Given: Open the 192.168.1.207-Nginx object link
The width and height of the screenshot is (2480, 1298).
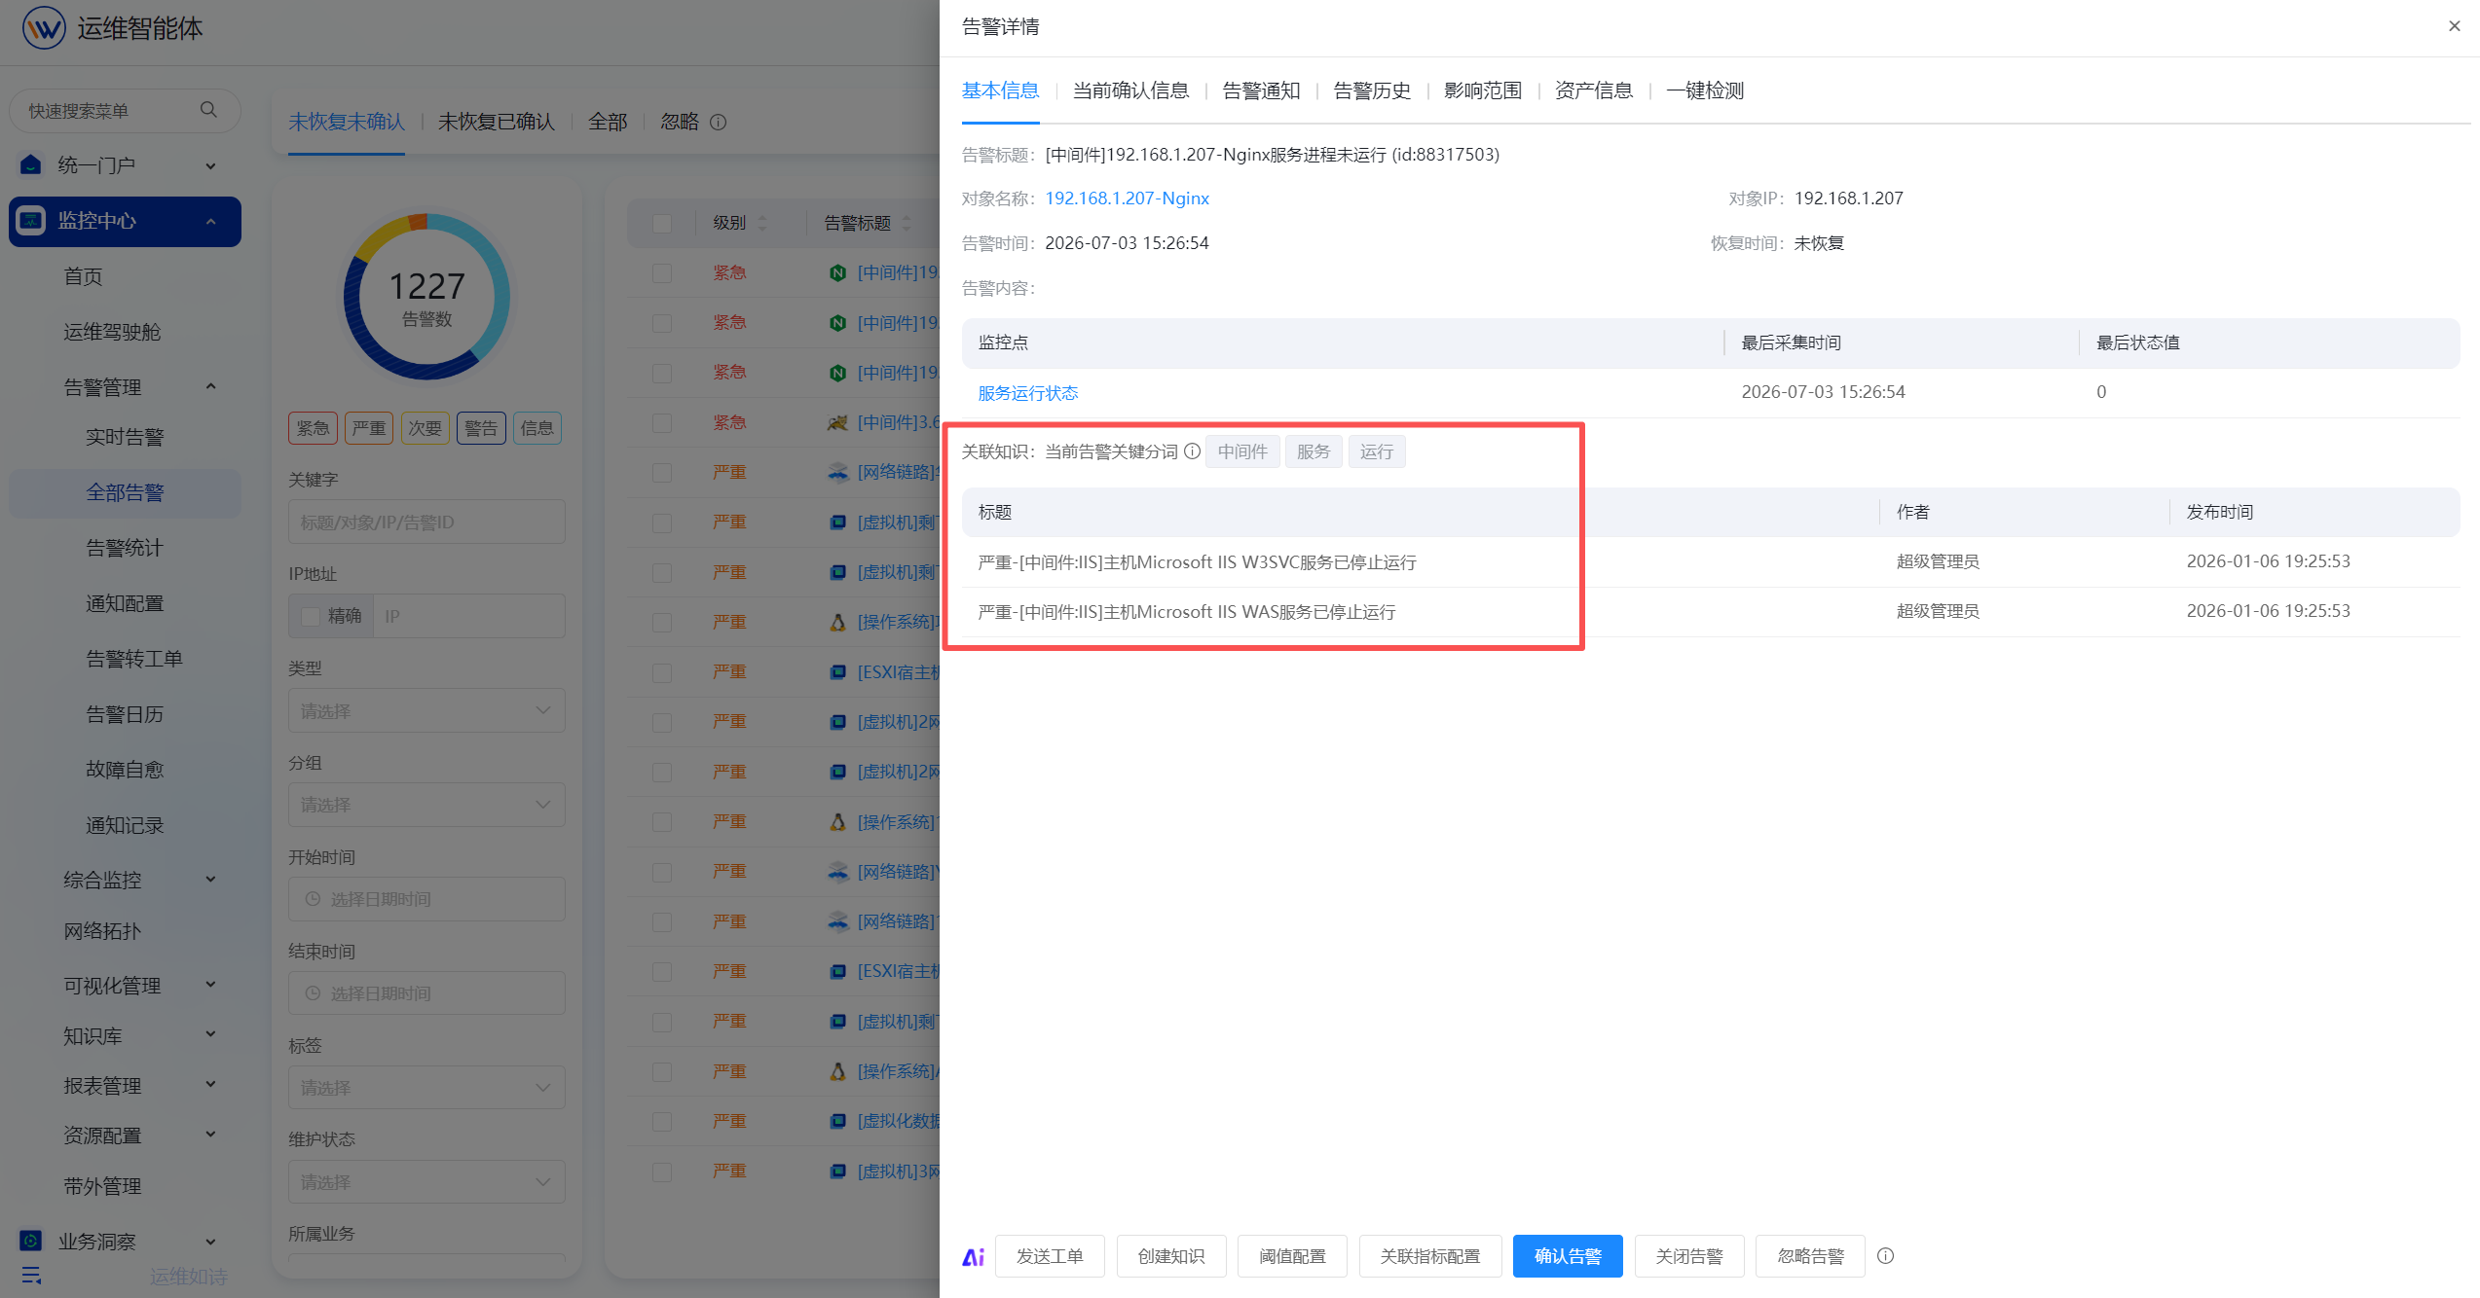Looking at the screenshot, I should click(x=1127, y=198).
